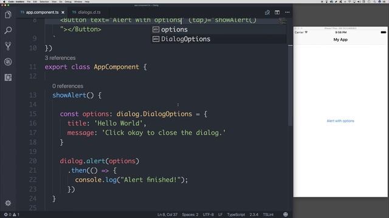
Task: Click 'Spaces: 2' indentation setting
Action: coord(190,214)
